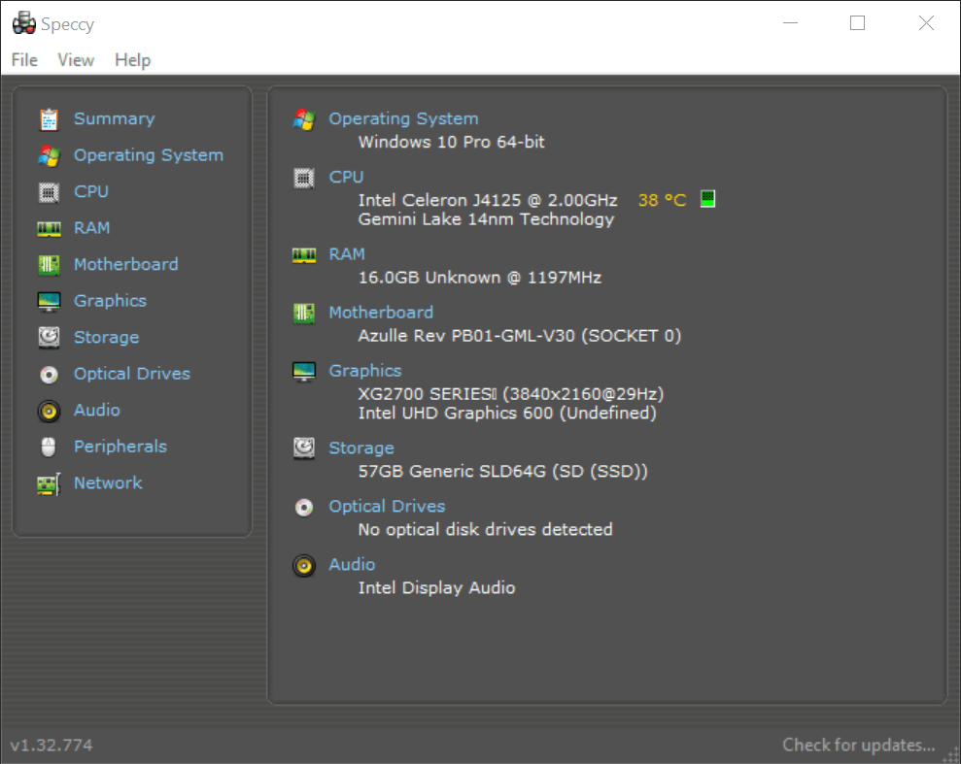This screenshot has width=961, height=764.
Task: Click the Motherboard icon in sidebar
Action: point(49,265)
